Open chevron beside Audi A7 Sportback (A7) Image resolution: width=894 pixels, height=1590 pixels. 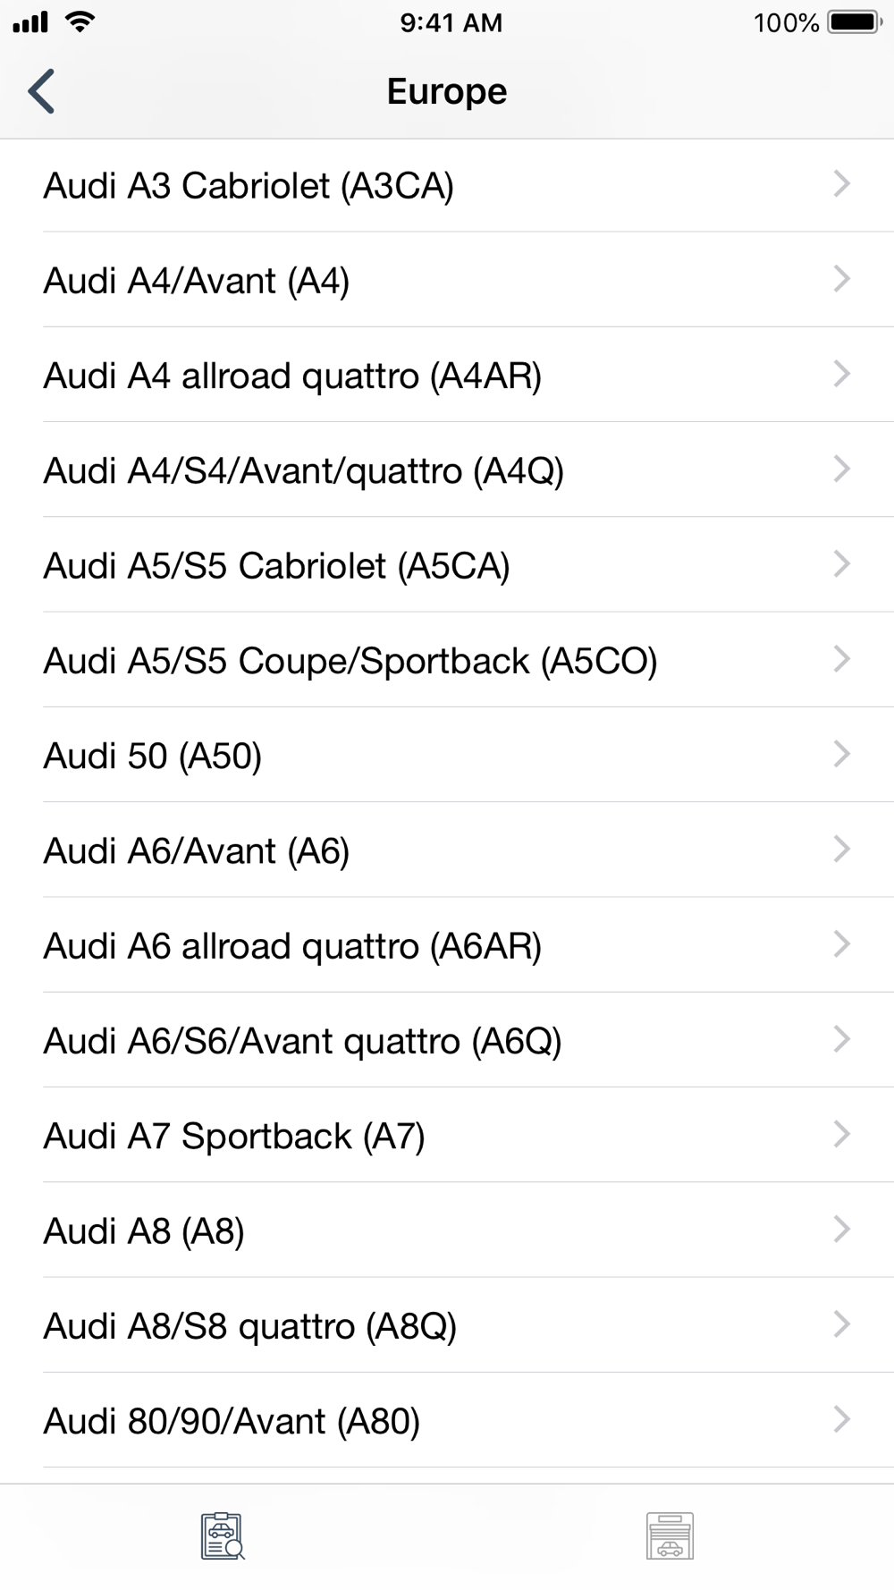[841, 1135]
